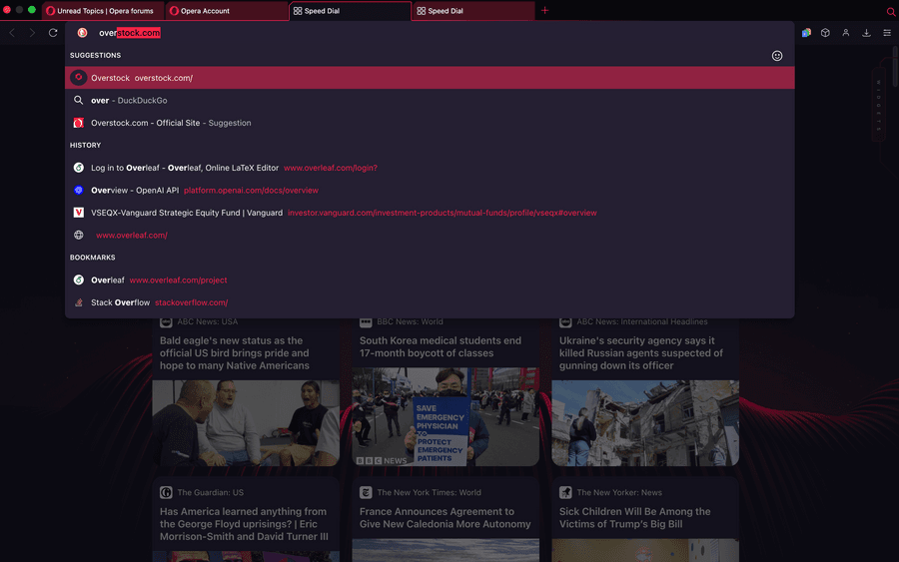Go forward using the forward arrow
This screenshot has width=899, height=562.
(32, 33)
